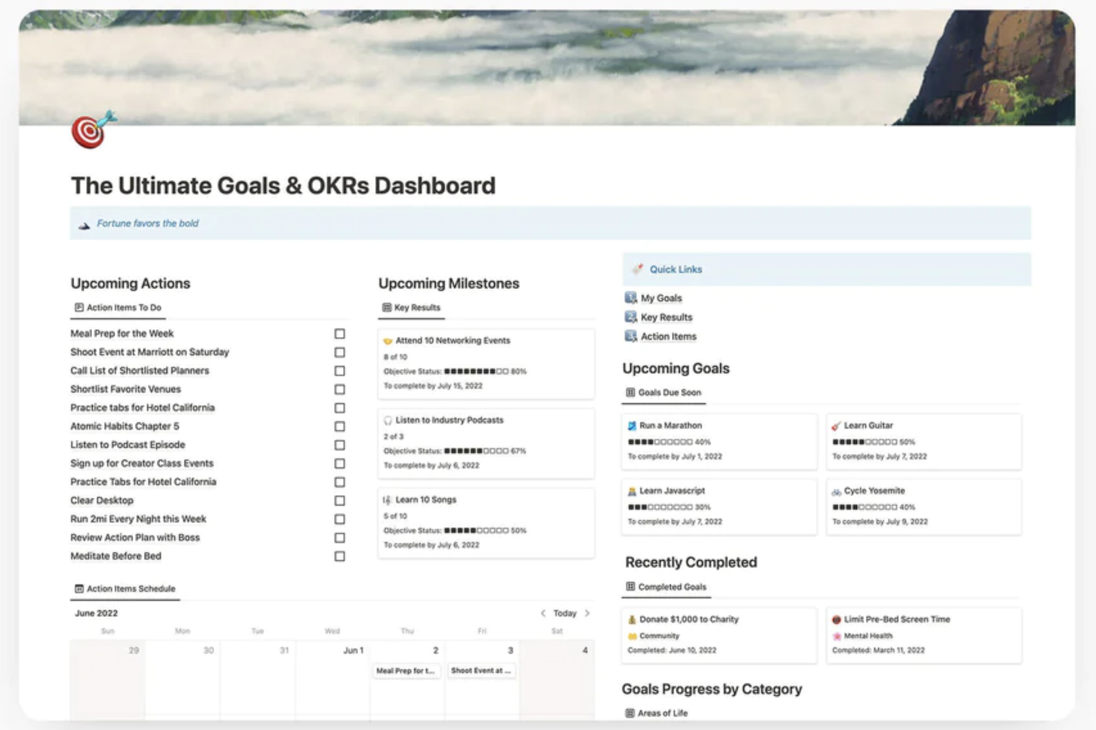Click the target emoji page icon
Screen dimensions: 1096x730
(x=89, y=133)
